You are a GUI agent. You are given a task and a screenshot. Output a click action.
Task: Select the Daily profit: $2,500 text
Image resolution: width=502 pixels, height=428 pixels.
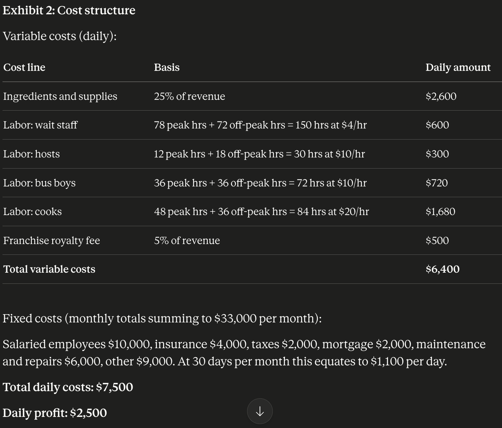pyautogui.click(x=55, y=413)
